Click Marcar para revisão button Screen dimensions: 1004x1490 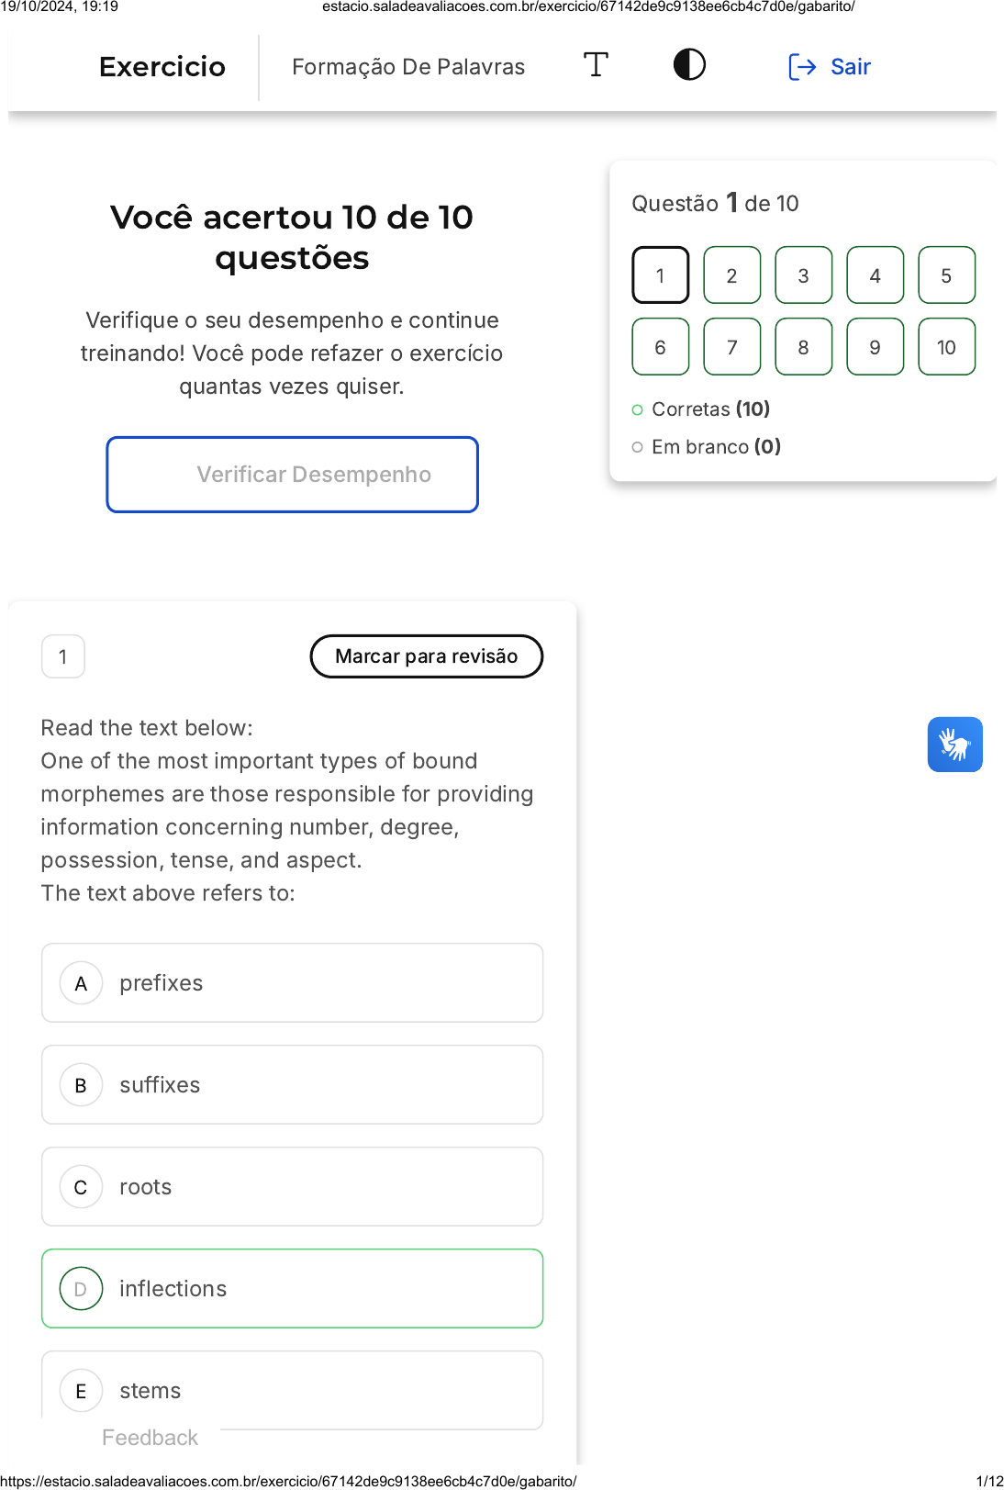click(426, 656)
